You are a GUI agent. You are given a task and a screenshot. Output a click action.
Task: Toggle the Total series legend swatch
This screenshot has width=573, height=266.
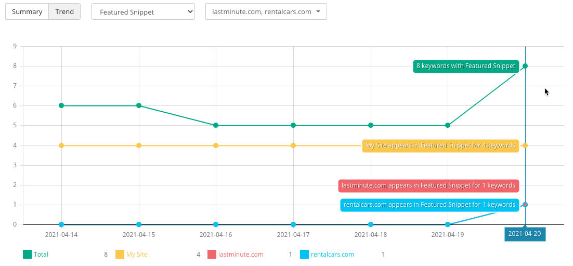pos(28,255)
